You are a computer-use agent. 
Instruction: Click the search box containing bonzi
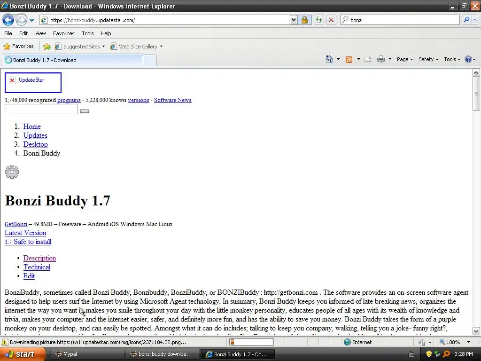pyautogui.click(x=400, y=20)
